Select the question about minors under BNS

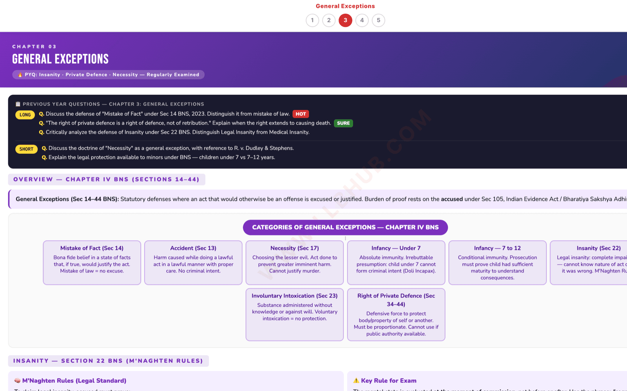161,157
